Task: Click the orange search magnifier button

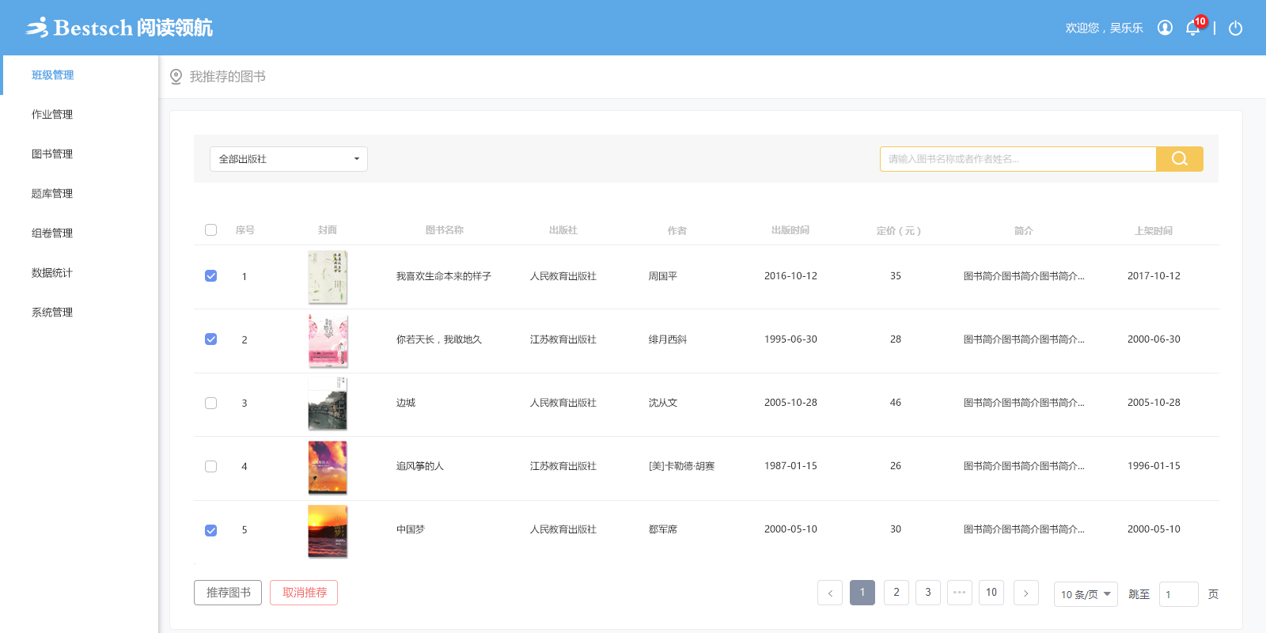Action: tap(1179, 159)
